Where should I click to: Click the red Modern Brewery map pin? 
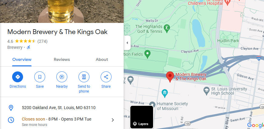coord(170,77)
